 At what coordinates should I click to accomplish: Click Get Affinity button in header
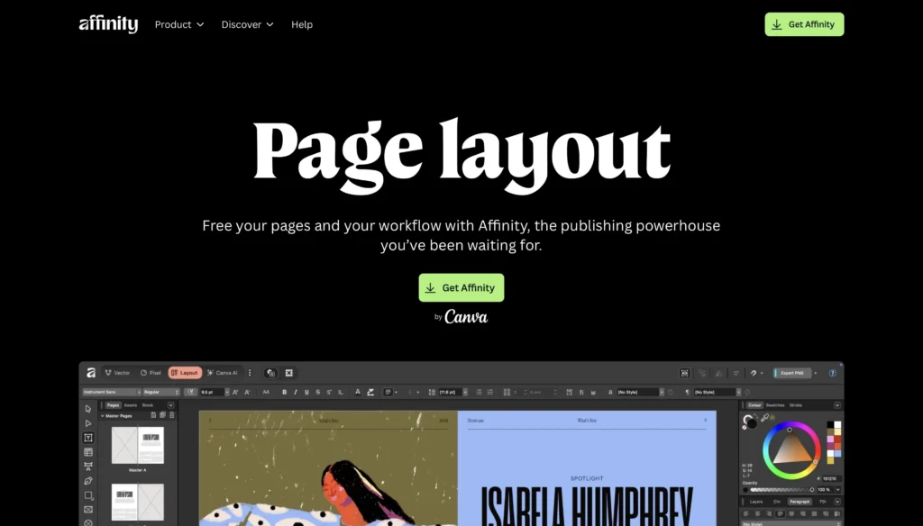(804, 24)
